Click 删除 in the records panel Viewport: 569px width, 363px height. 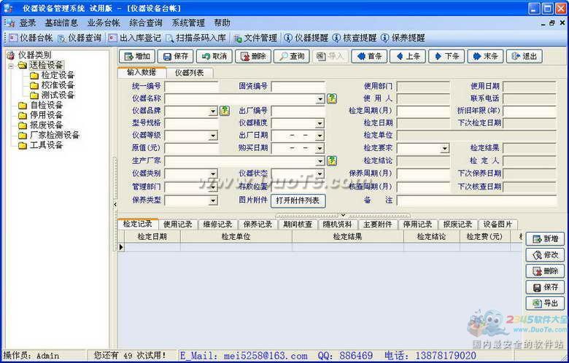[x=545, y=271]
